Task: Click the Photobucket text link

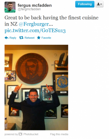Action: tap(31, 134)
